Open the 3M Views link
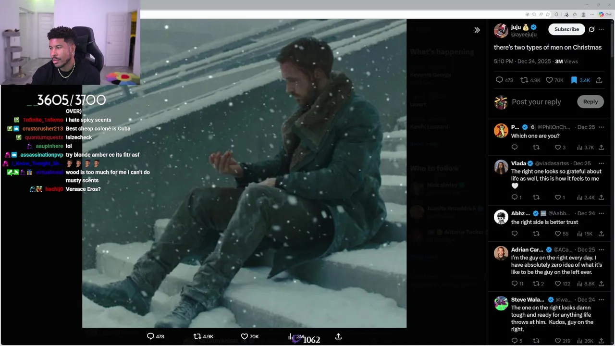The image size is (615, 346). coord(566,62)
